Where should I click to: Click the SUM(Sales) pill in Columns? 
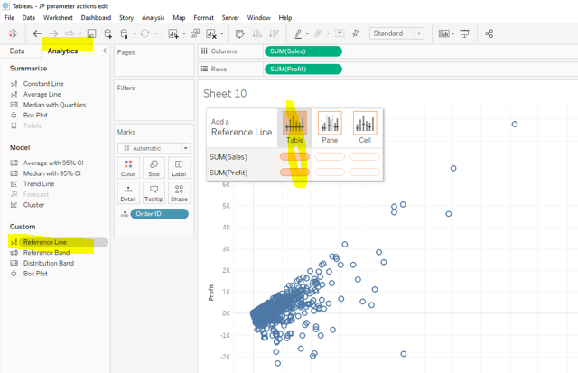point(303,51)
